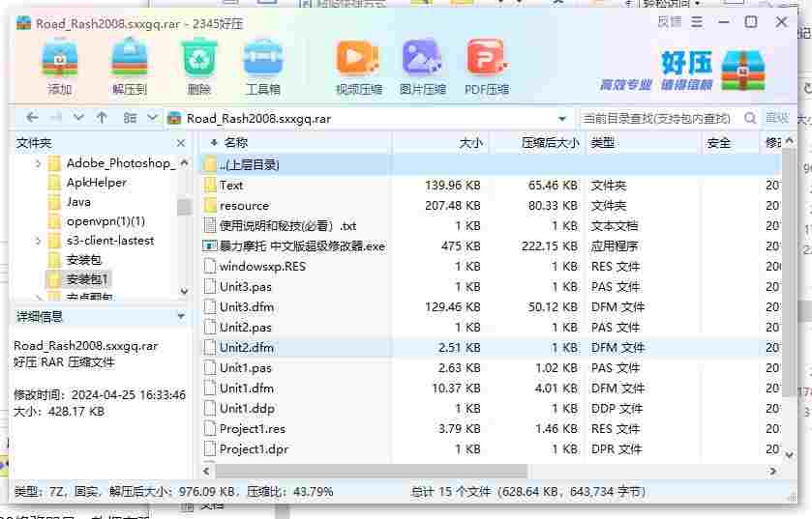
Task: Click the Text folder icon
Action: tap(210, 185)
